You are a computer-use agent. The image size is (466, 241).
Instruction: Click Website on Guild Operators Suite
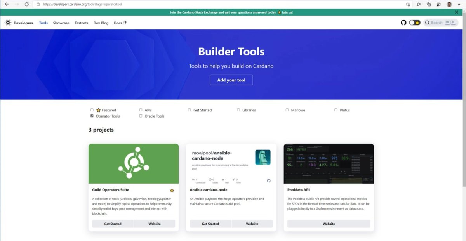pos(155,224)
